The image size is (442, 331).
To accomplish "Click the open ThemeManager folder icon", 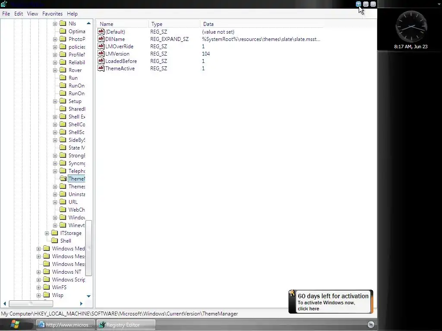I will 63,178.
